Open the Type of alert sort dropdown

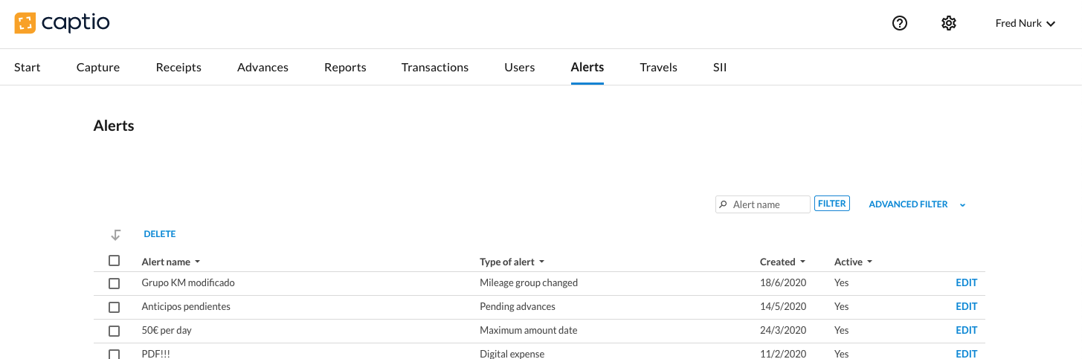541,262
